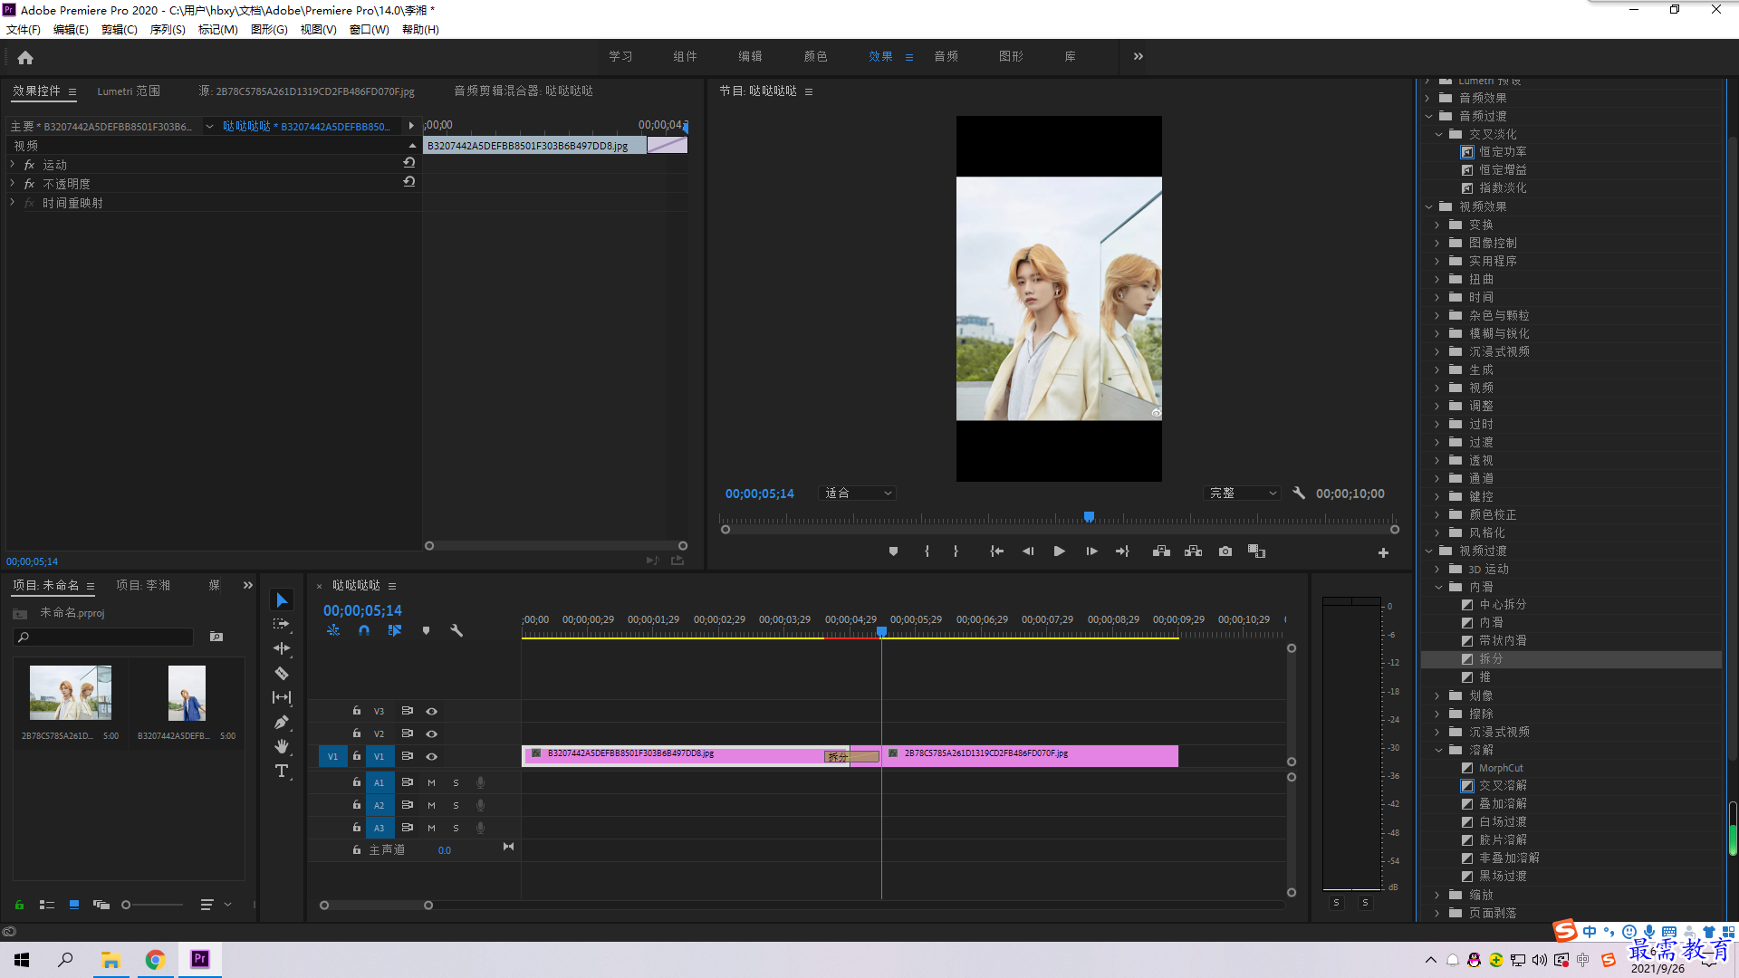
Task: Add a marker in Program monitor
Action: [x=893, y=551]
